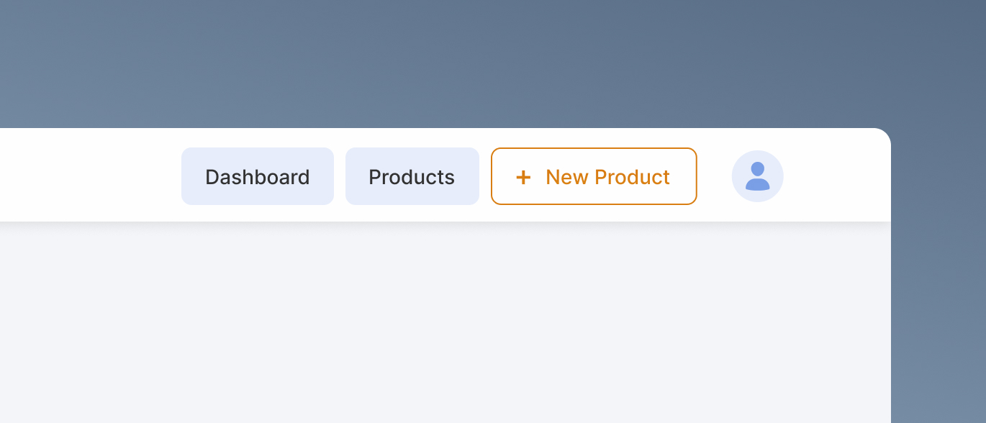Click the New Product label text

tap(607, 176)
